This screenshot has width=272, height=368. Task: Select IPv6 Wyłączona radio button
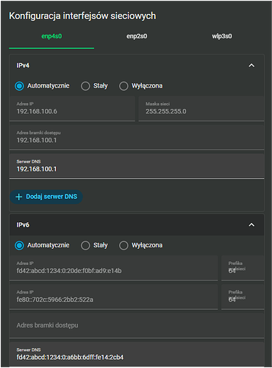coord(124,245)
